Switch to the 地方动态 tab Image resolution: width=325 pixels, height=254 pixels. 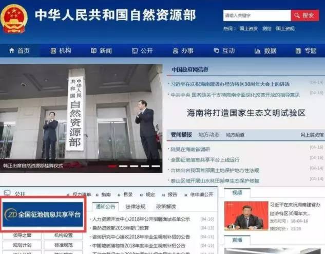(x=209, y=135)
